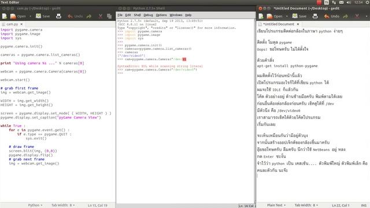This screenshot has height=208, width=370.
Task: Open Edit menu in Python Shell
Action: pos(128,15)
